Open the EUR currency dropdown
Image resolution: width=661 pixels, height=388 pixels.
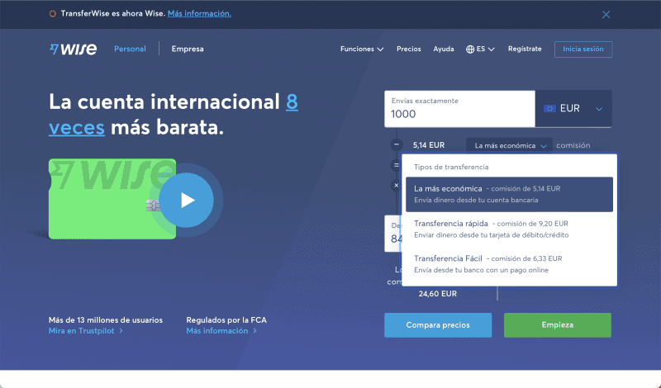tap(573, 109)
